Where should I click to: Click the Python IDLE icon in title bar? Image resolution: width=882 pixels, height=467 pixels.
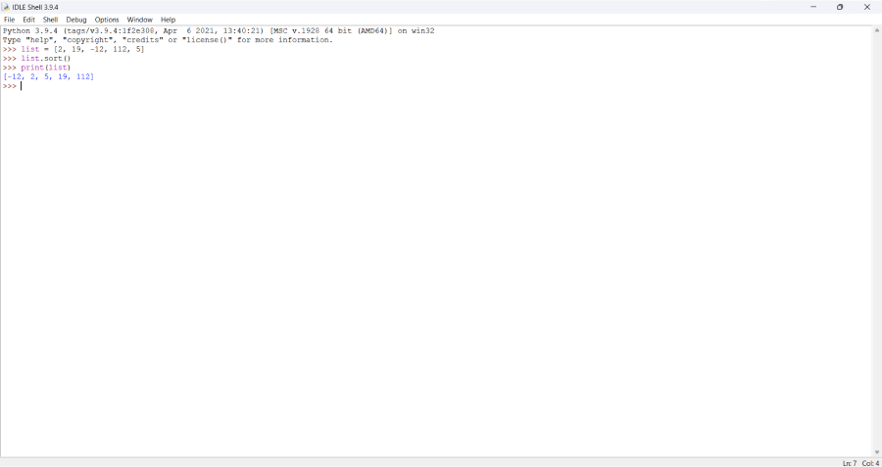(6, 7)
